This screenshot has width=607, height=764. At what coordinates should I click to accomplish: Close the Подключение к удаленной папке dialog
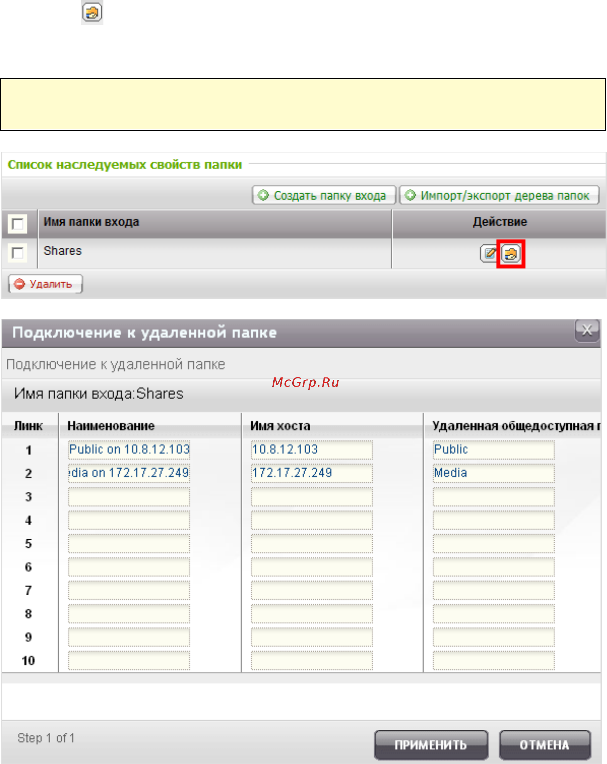587,330
